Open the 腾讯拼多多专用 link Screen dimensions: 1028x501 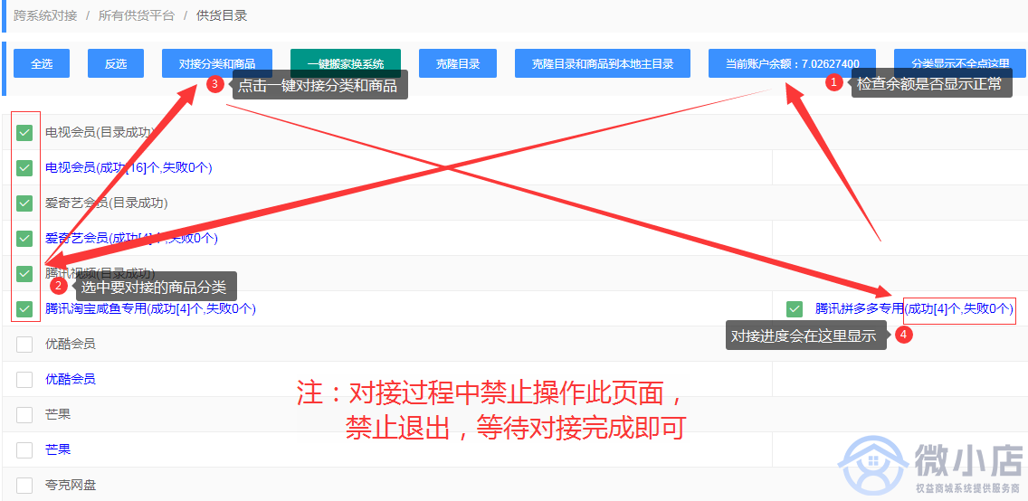click(915, 308)
